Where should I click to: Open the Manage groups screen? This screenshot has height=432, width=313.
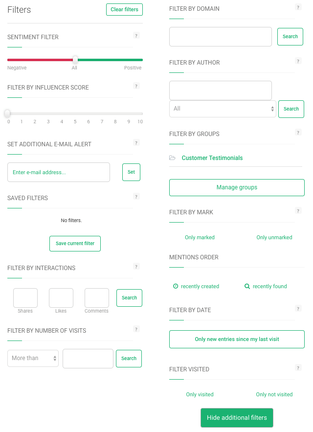click(x=237, y=187)
